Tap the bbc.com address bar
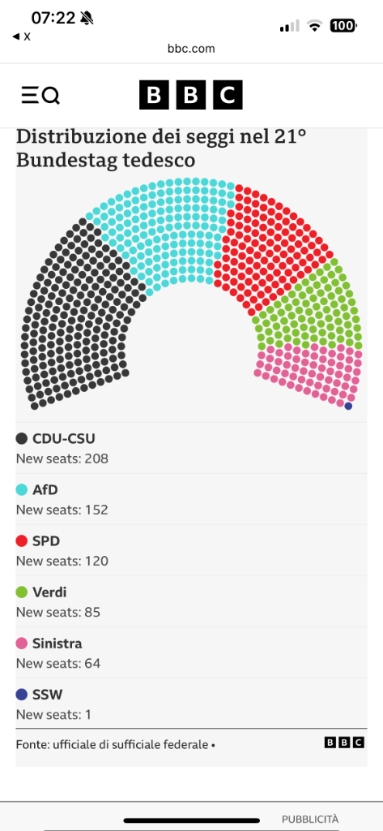Screen dimensions: 383x831 pos(191,49)
